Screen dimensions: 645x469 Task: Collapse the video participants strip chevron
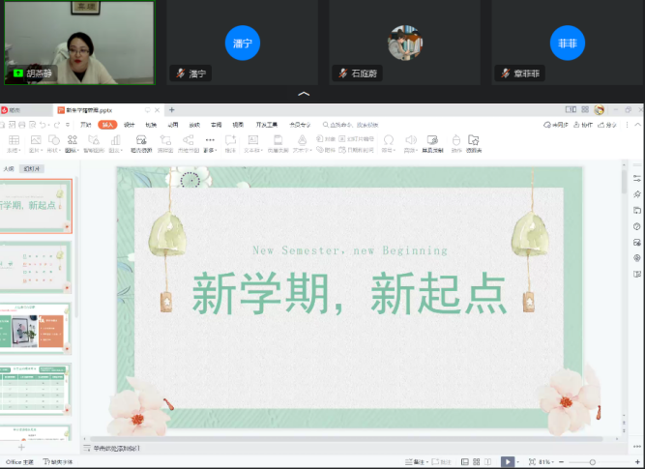(x=304, y=94)
